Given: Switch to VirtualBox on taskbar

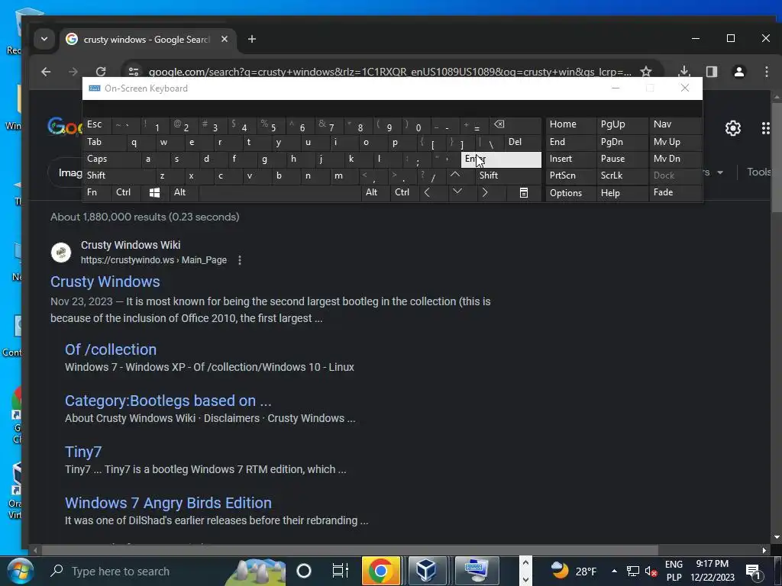Looking at the screenshot, I should click(427, 571).
